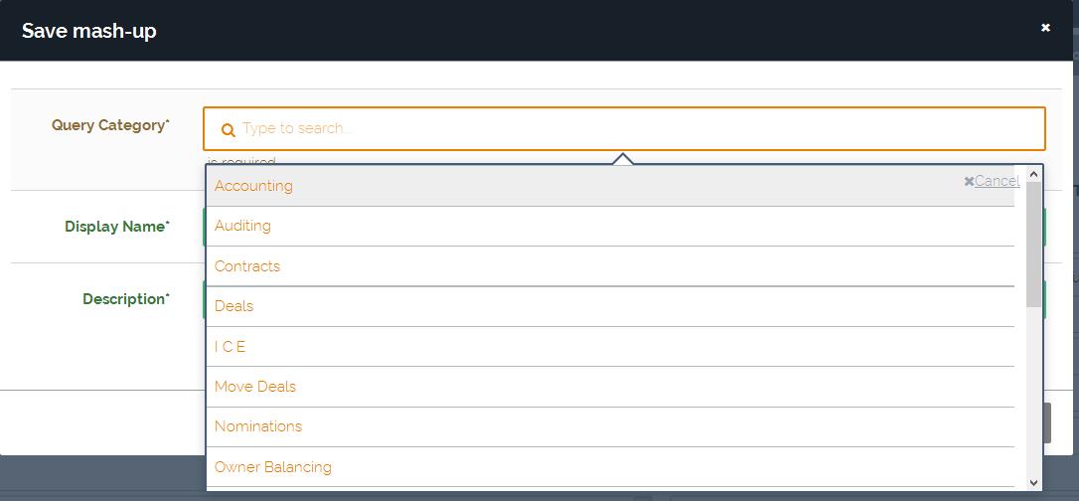Click the Save mash-up dialog title

pyautogui.click(x=89, y=31)
